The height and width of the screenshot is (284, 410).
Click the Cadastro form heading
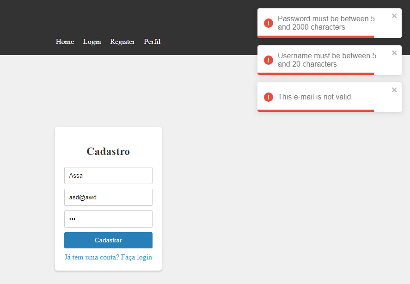coord(108,151)
